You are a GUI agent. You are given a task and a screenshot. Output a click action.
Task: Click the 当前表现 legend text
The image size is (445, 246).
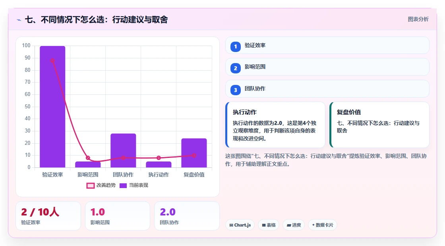tap(139, 185)
